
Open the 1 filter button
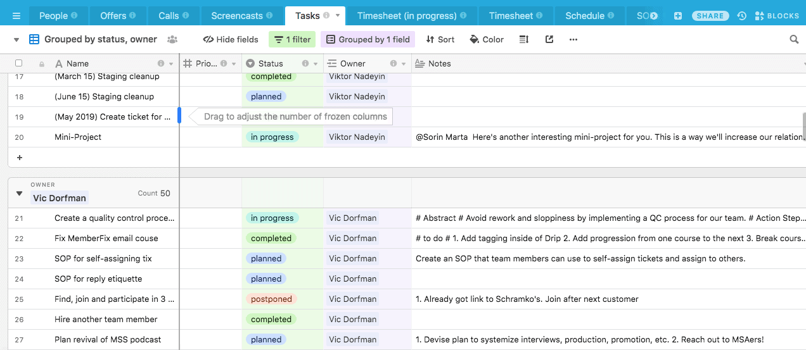click(292, 39)
